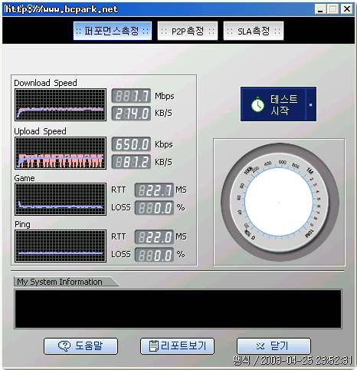View the report via 리포트보기 button
This screenshot has width=357, height=370.
coord(177,346)
